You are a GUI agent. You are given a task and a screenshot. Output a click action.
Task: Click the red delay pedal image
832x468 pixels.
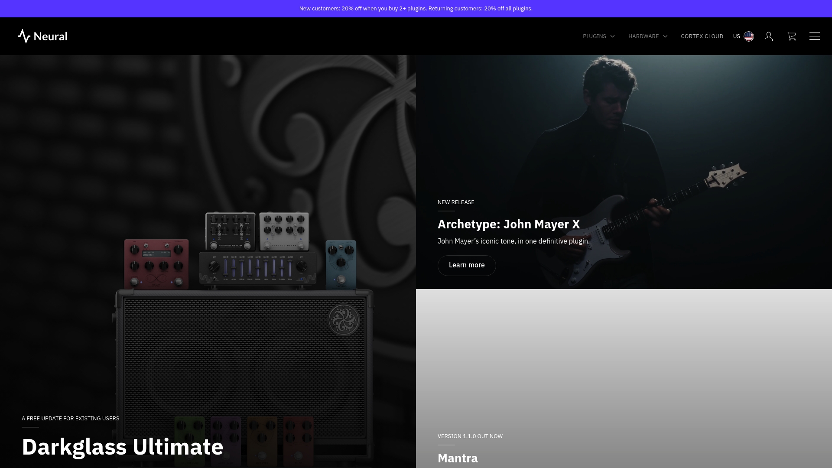pos(156,264)
